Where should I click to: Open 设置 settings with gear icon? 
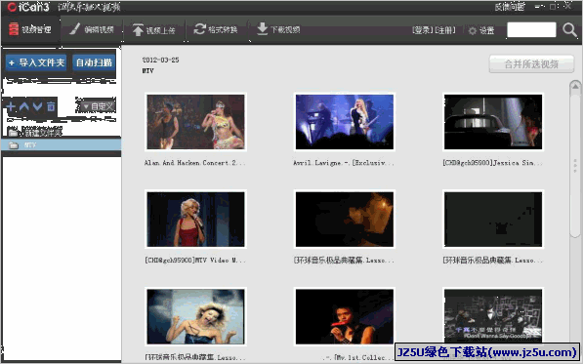point(481,30)
